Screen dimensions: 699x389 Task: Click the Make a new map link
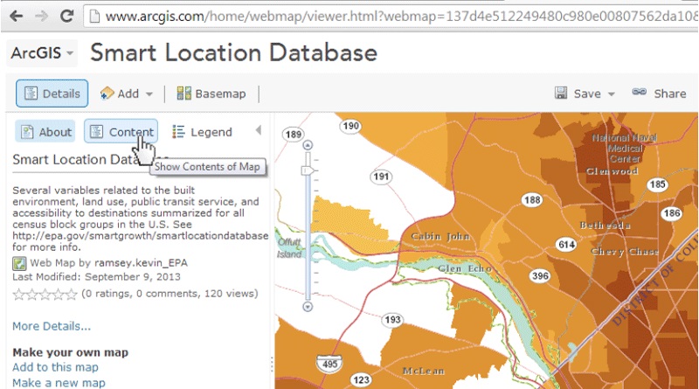click(59, 383)
